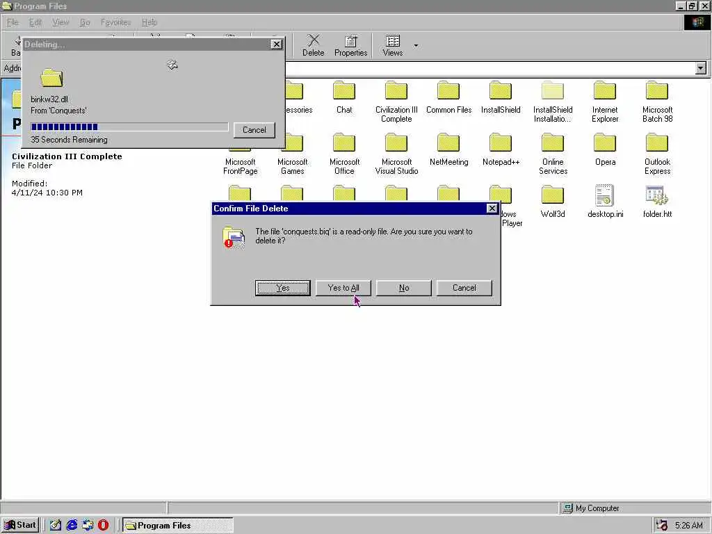The image size is (712, 534).
Task: Select the desktop.ini file
Action: [x=605, y=202]
